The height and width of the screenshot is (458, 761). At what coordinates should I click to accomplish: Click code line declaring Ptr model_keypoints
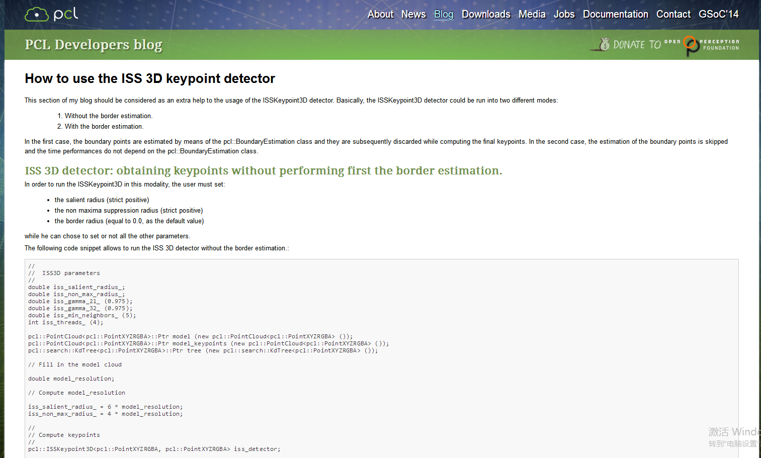(x=209, y=344)
